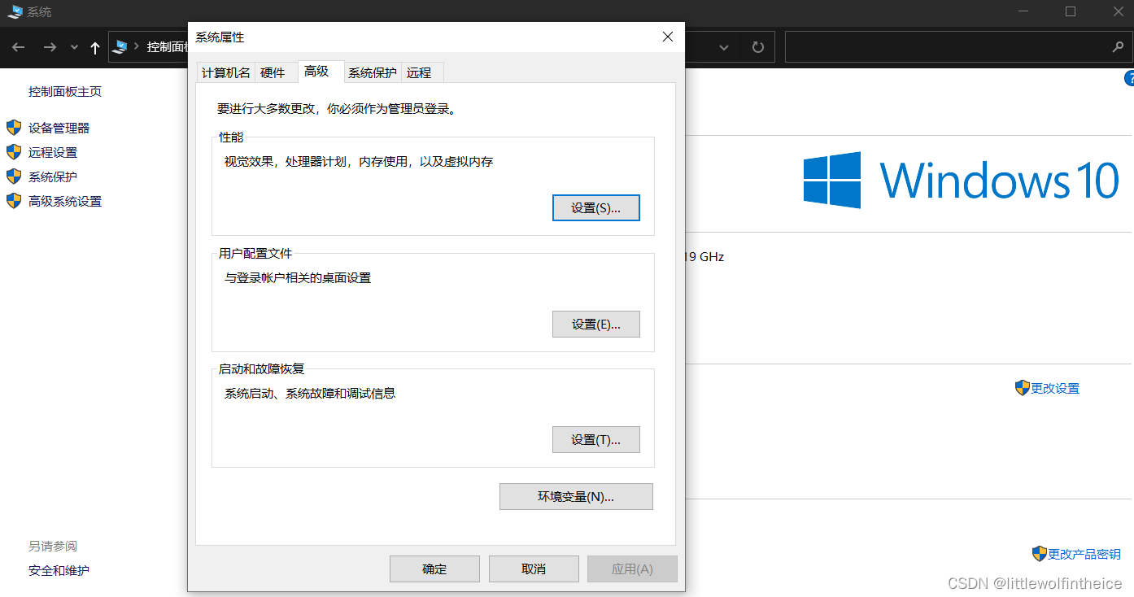
Task: Click the search magnifier icon
Action: coord(1118,47)
